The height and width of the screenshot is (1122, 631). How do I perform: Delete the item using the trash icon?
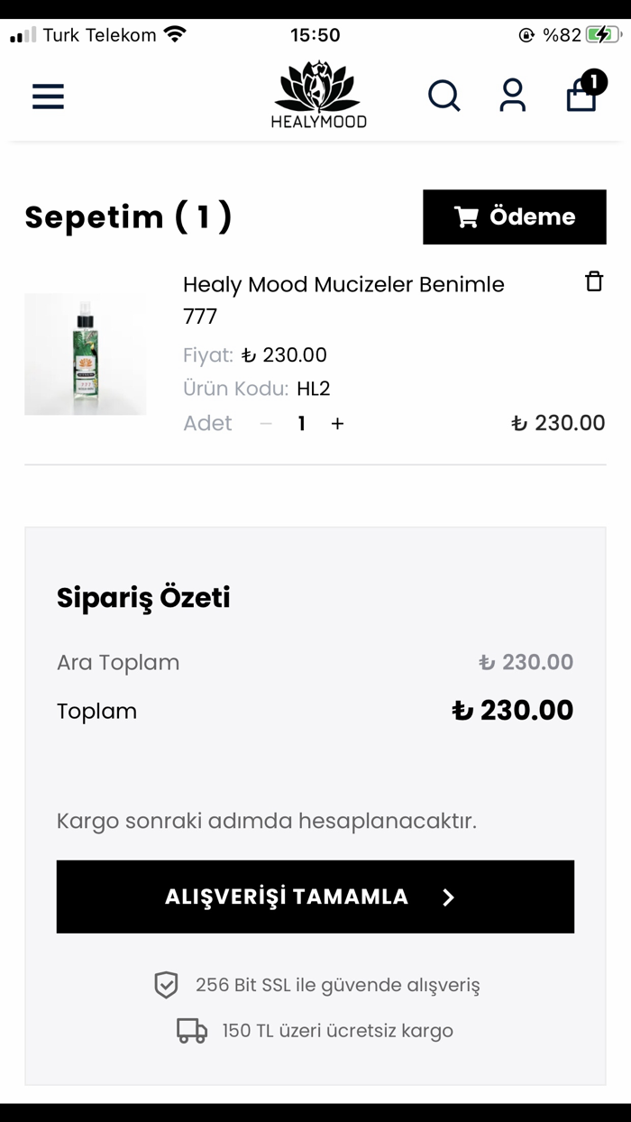pos(595,280)
